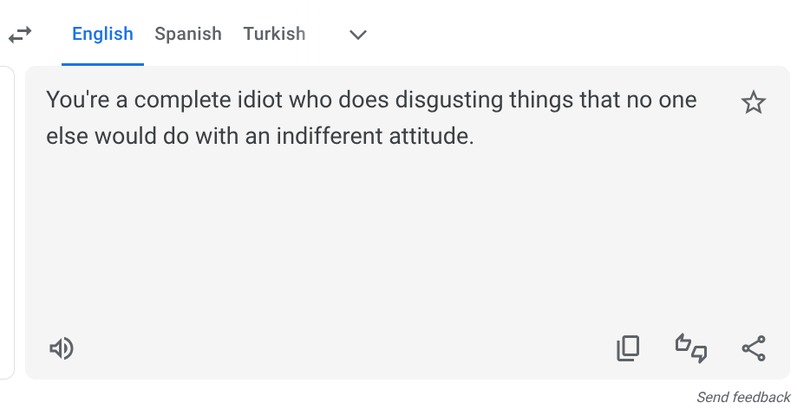Save translation with the star icon
Screen dimensions: 797x409
pos(753,103)
